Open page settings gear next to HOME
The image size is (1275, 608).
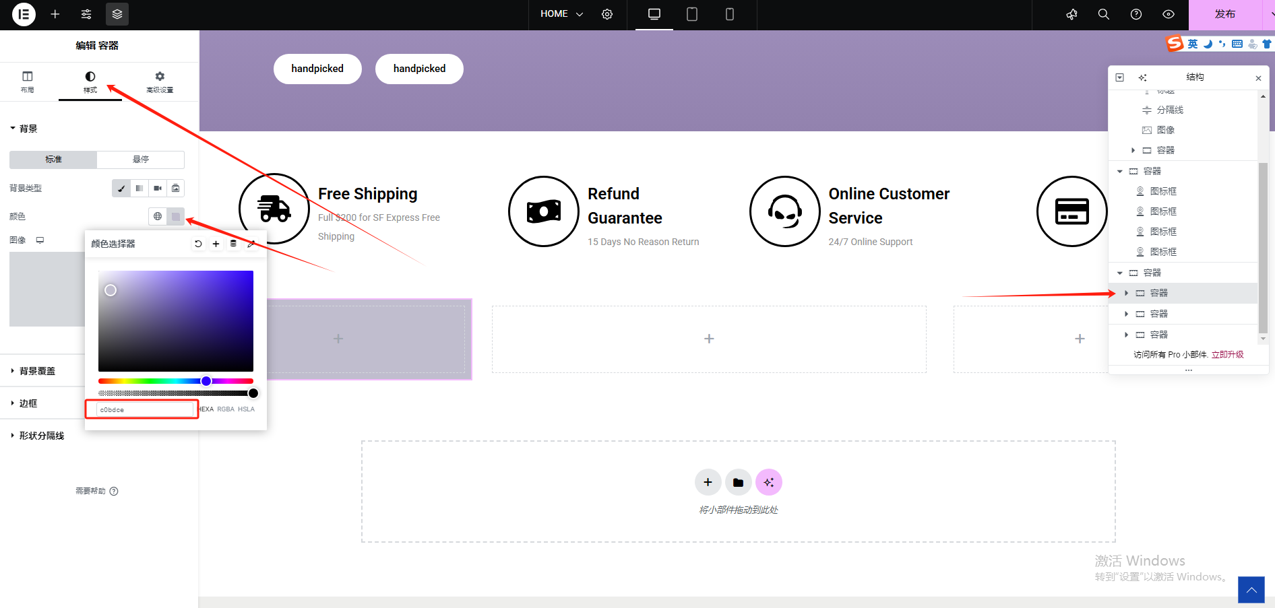pos(607,14)
